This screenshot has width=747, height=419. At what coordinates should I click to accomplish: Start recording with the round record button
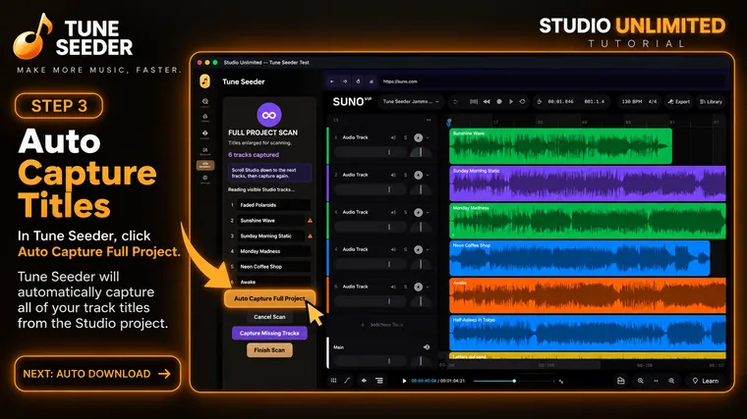click(498, 102)
